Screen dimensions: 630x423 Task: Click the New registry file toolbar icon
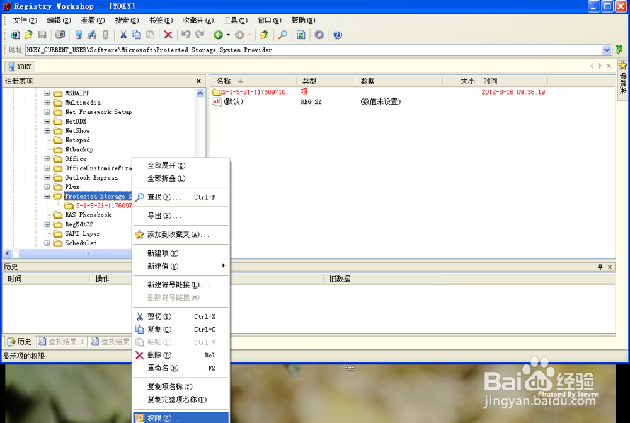(x=15, y=35)
